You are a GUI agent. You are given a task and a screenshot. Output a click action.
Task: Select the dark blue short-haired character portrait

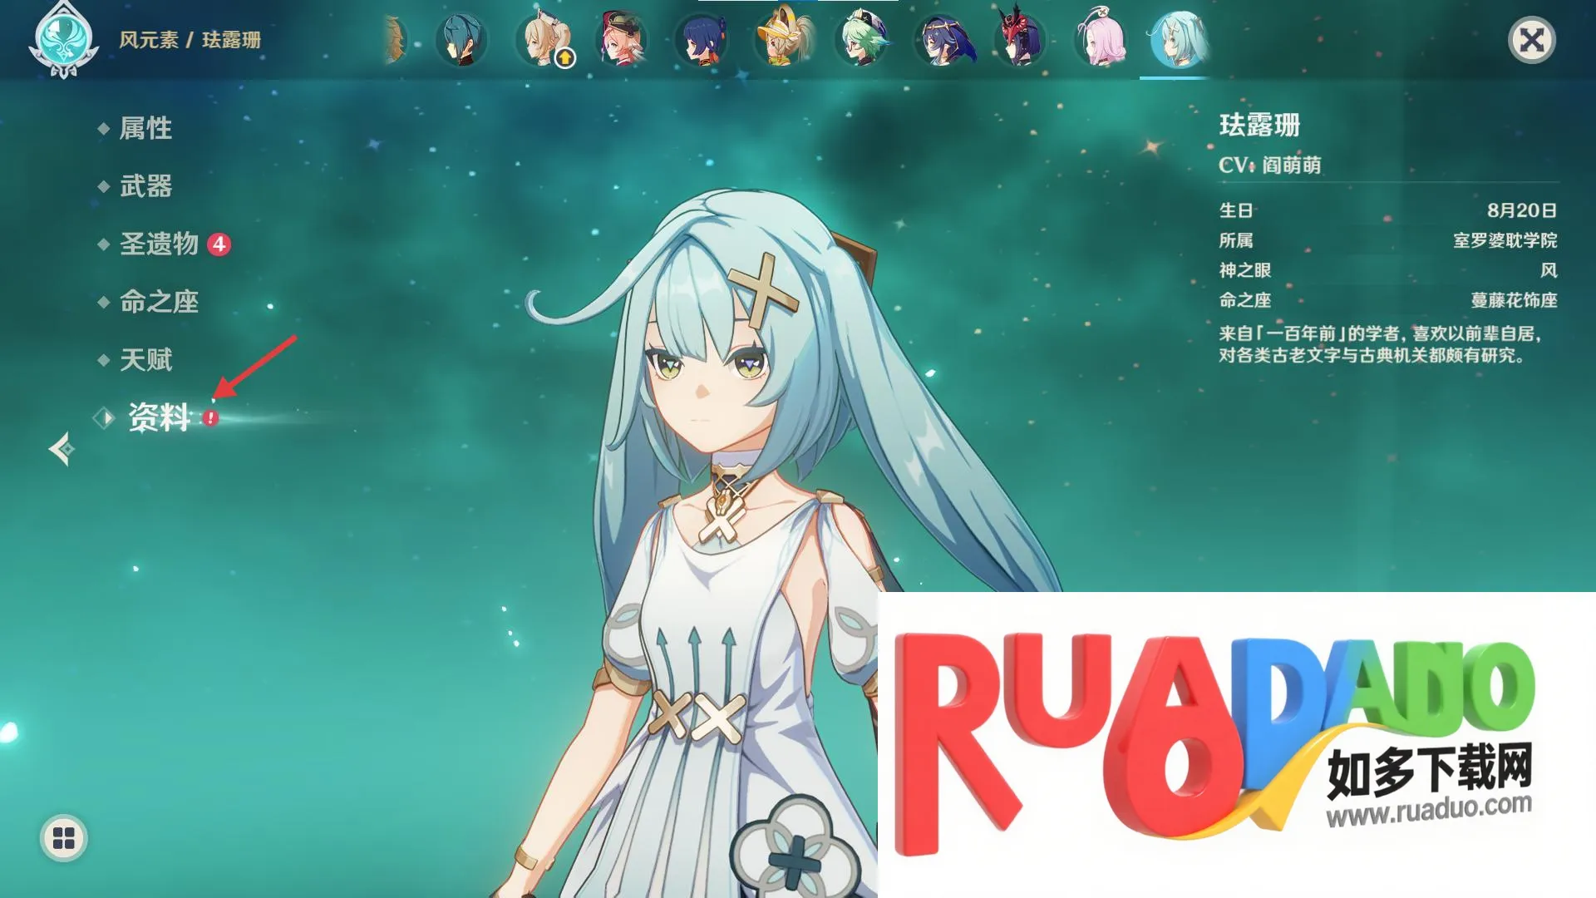coord(702,40)
